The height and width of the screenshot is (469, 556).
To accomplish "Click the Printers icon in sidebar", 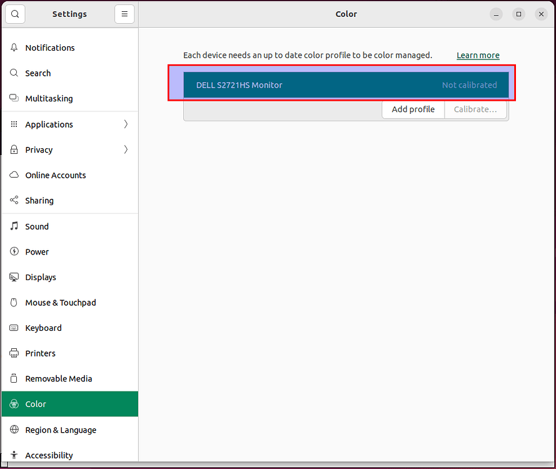I will (14, 353).
